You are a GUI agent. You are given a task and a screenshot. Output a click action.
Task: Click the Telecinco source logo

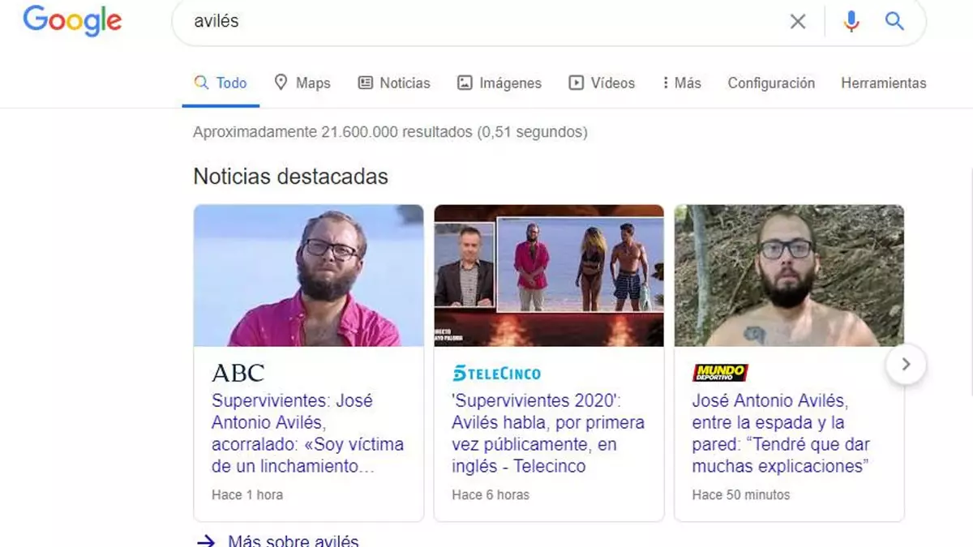coord(496,374)
